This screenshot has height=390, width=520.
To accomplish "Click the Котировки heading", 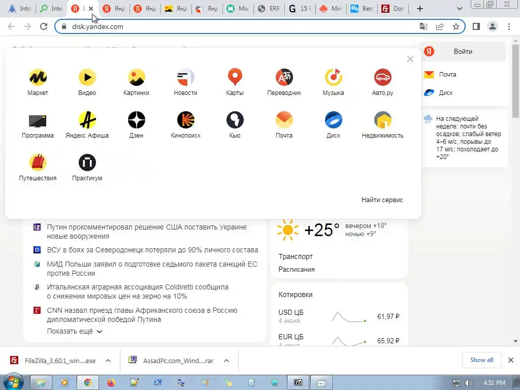I will [x=295, y=295].
